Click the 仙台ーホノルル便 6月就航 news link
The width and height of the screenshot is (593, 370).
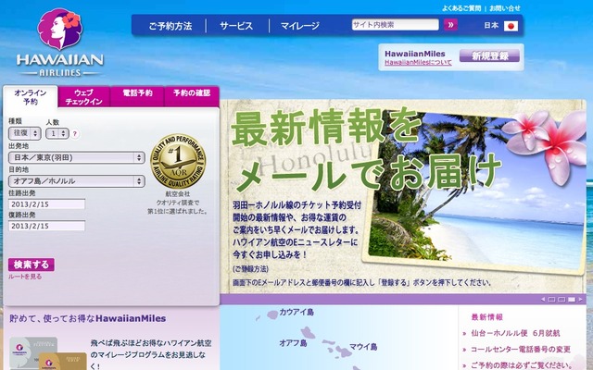pyautogui.click(x=515, y=333)
